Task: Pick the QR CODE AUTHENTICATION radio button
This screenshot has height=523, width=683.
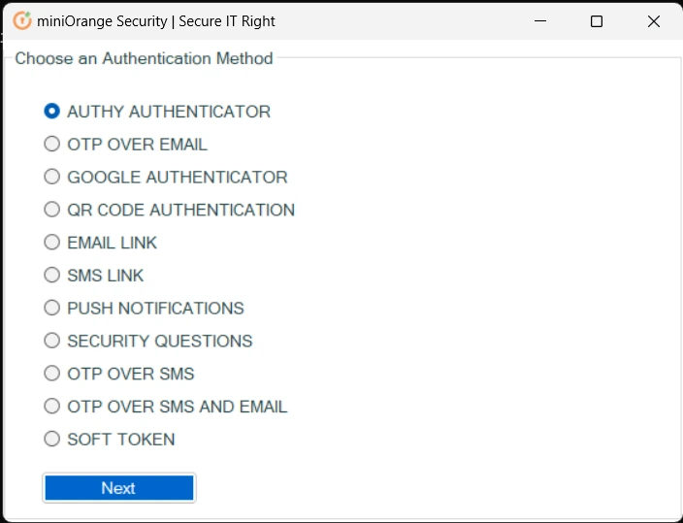Action: point(51,210)
